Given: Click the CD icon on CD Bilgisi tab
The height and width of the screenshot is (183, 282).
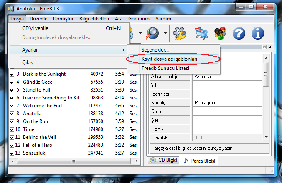Looking at the screenshot, I should 153,160.
